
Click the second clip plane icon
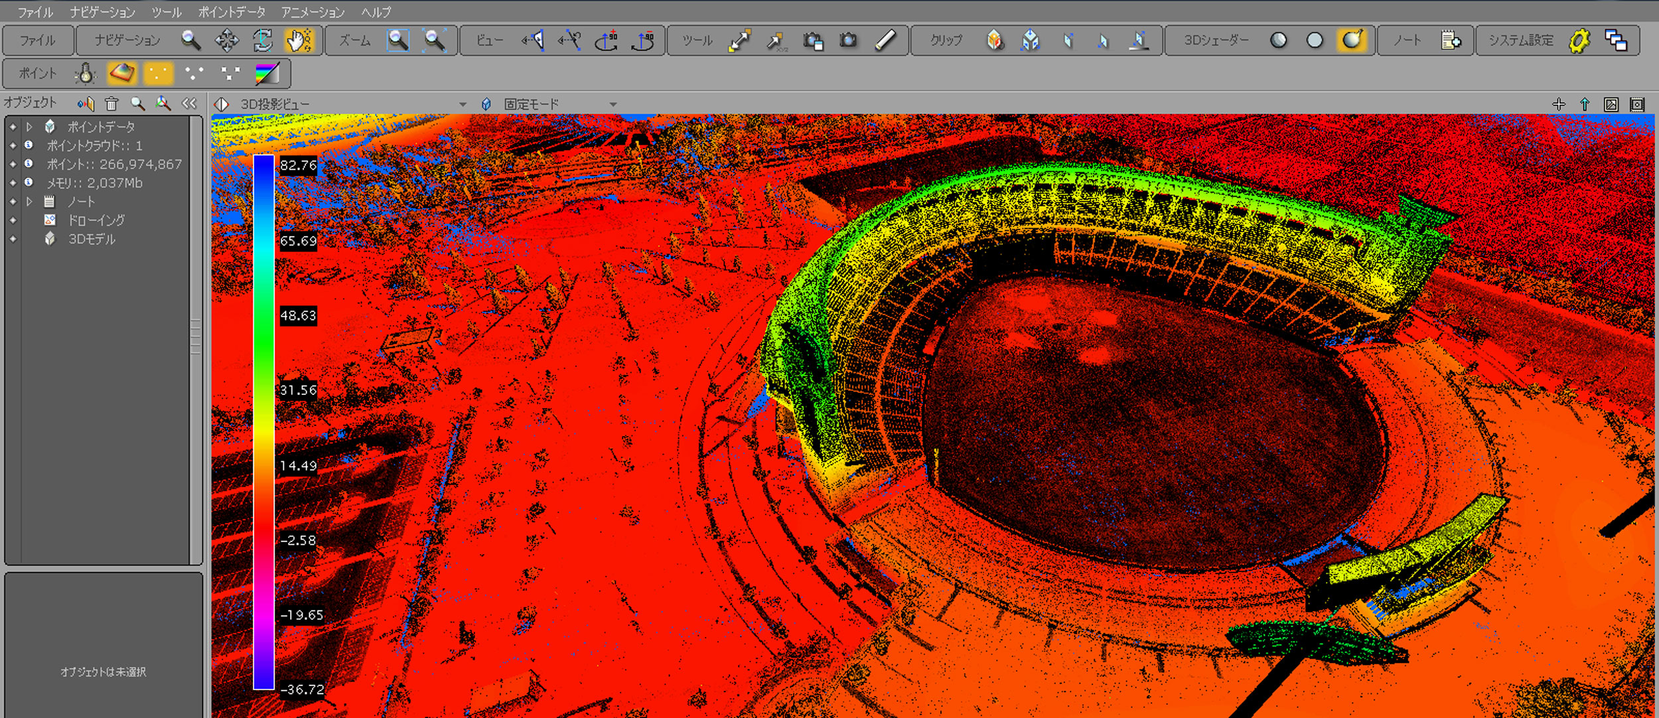(1102, 40)
